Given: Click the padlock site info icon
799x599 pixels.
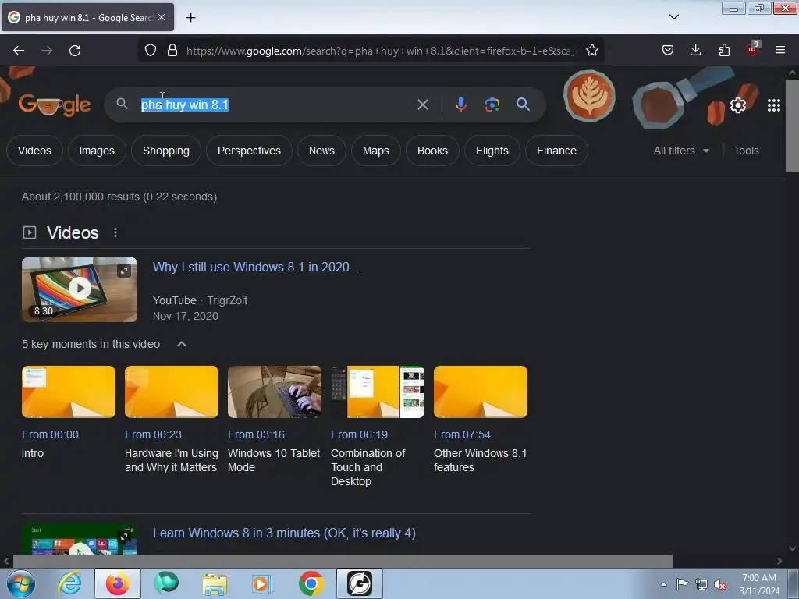Looking at the screenshot, I should pos(172,51).
